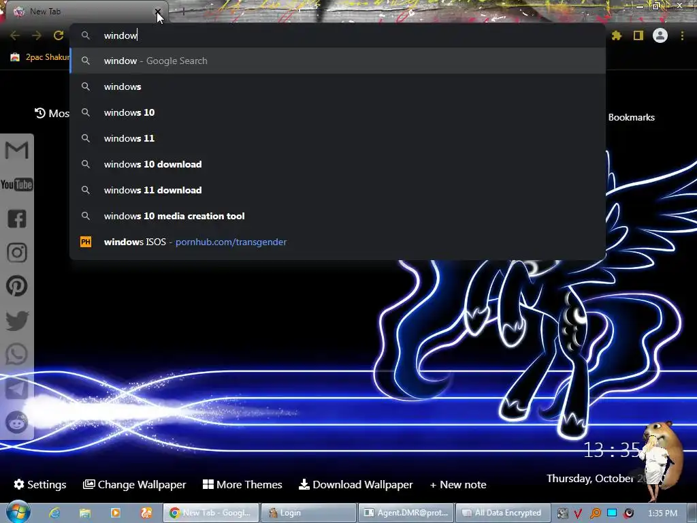The height and width of the screenshot is (523, 697).
Task: Open the Facebook sidebar shortcut
Action: [x=17, y=219]
